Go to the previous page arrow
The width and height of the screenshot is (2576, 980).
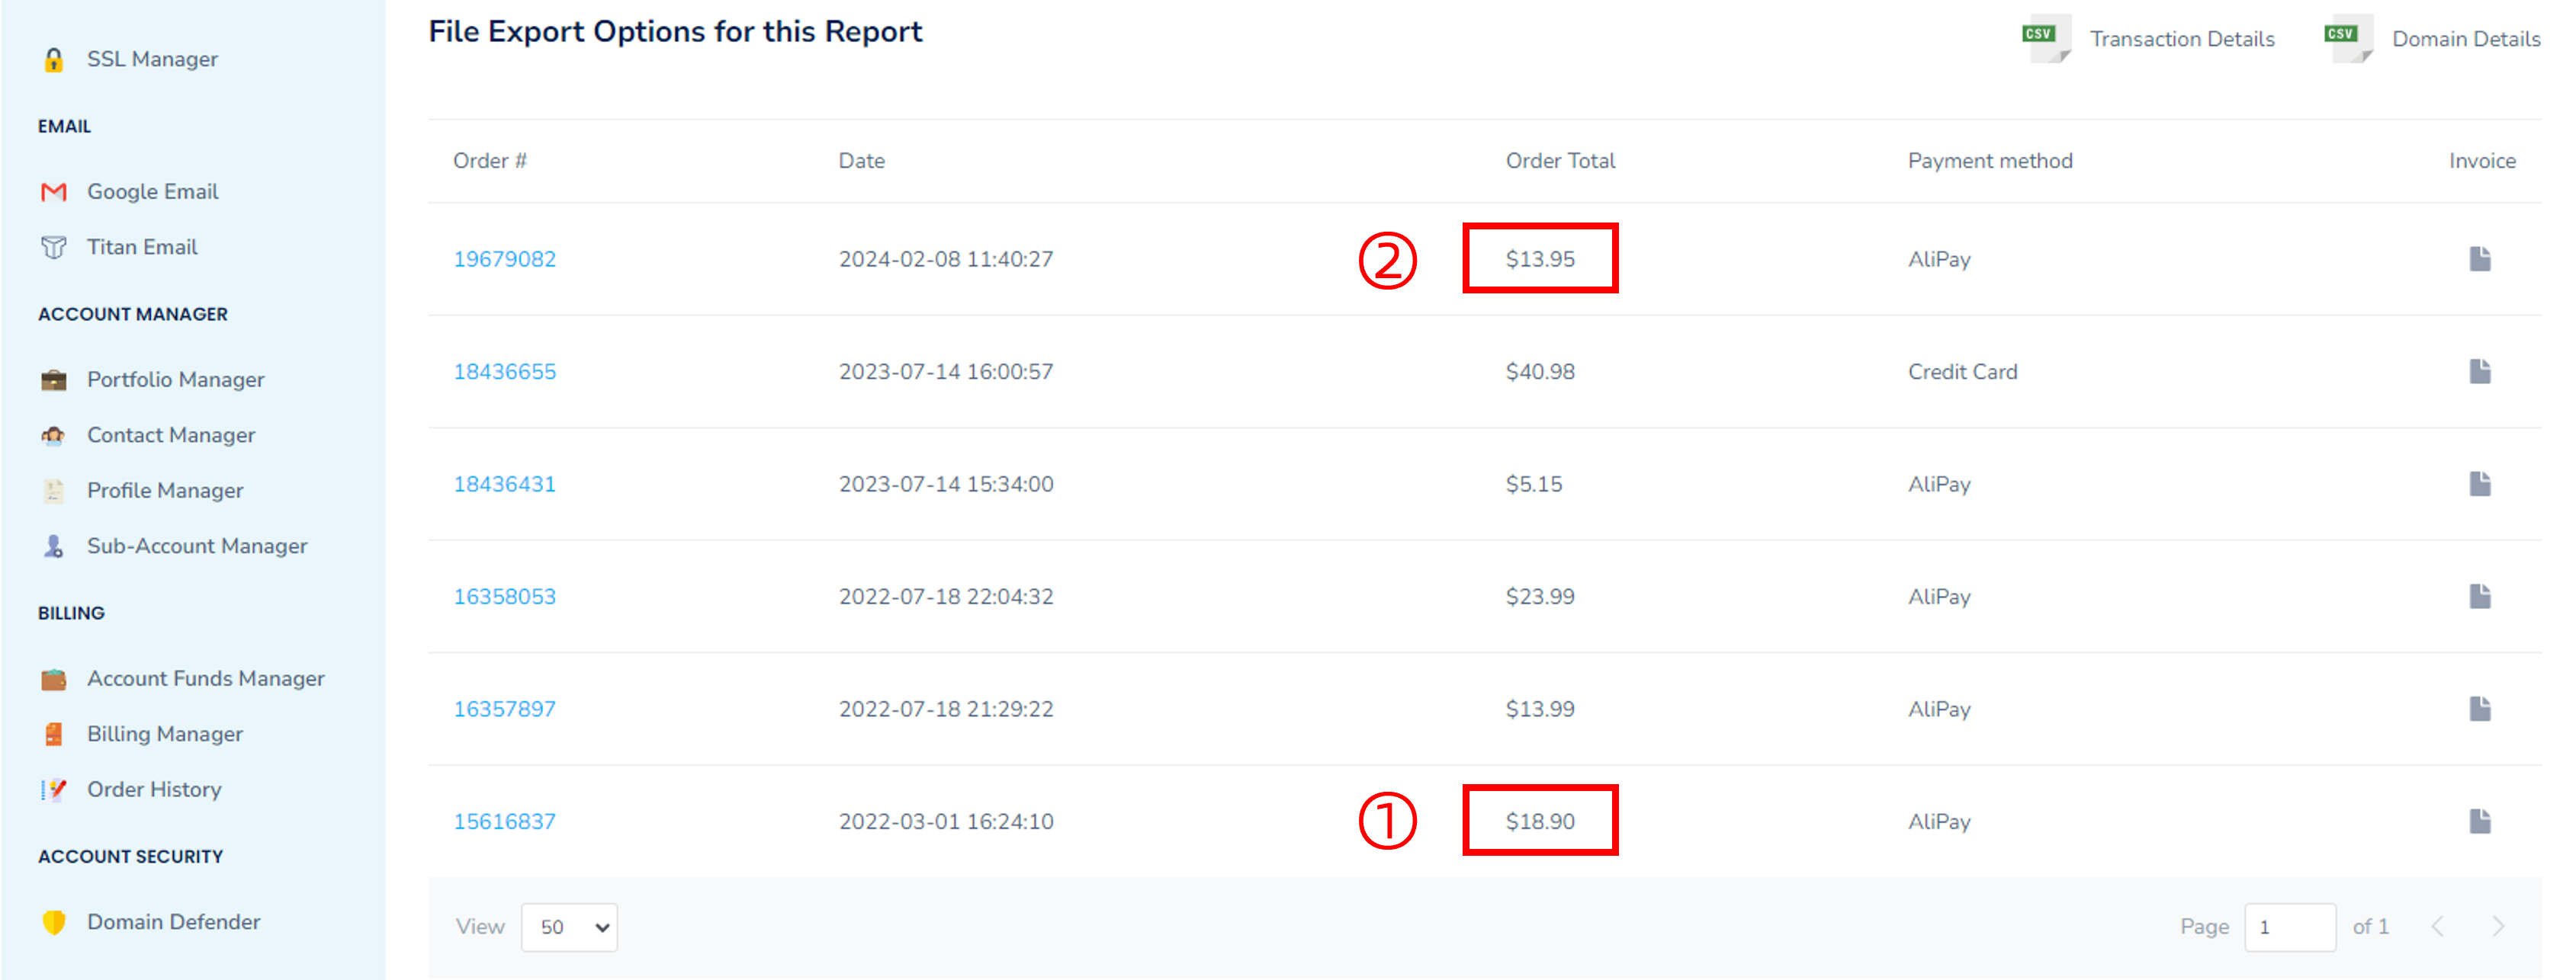click(x=2438, y=926)
